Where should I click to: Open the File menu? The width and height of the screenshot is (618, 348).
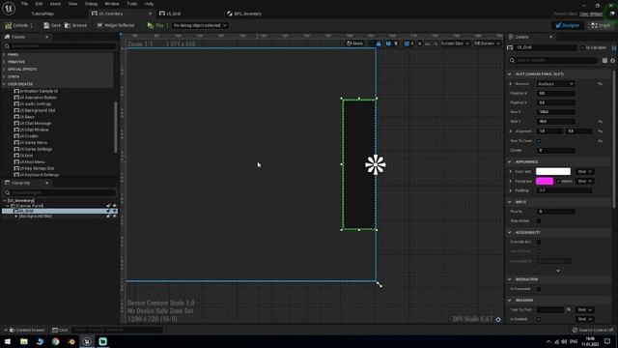tap(24, 4)
